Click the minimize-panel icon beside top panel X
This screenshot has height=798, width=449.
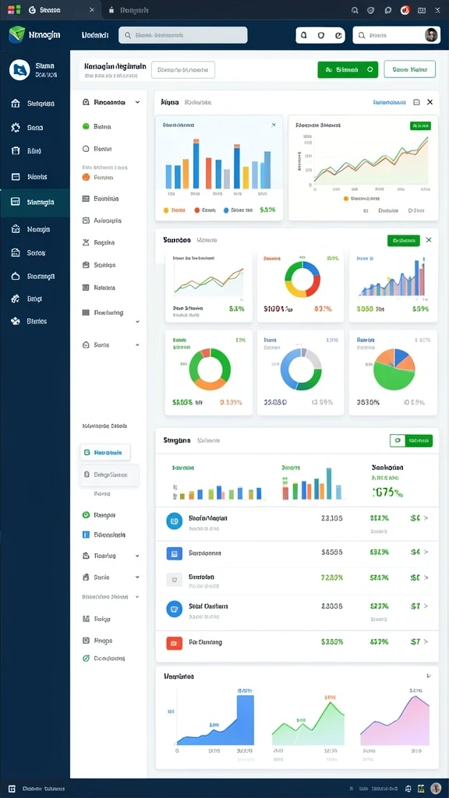point(416,102)
